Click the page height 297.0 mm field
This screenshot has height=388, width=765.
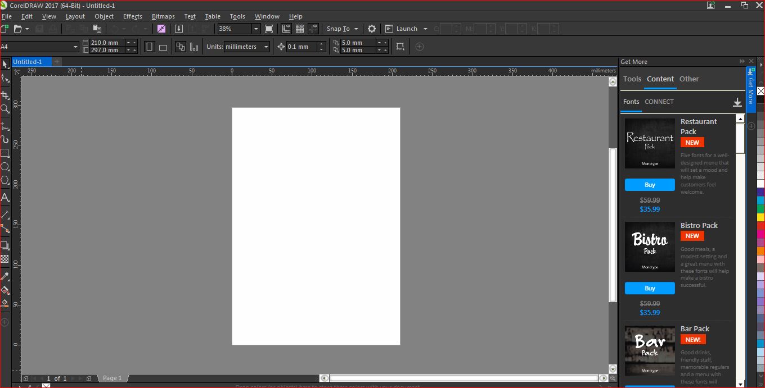coord(107,50)
